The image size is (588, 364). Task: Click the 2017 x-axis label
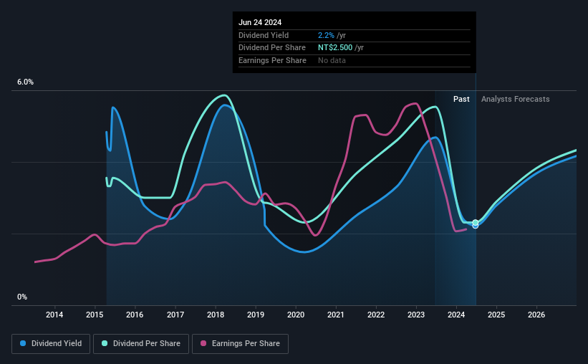[175, 315]
